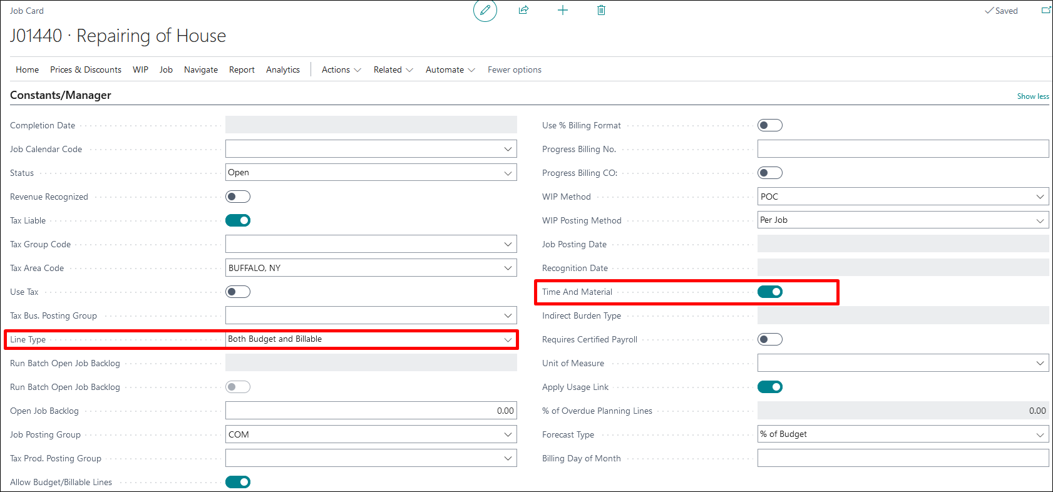Open the WIP Method dropdown
This screenshot has width=1053, height=492.
[902, 197]
